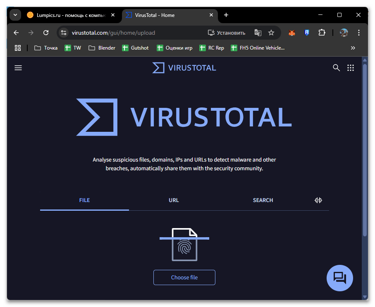The height and width of the screenshot is (307, 375).
Task: Open the chat bubble support button
Action: (x=339, y=278)
